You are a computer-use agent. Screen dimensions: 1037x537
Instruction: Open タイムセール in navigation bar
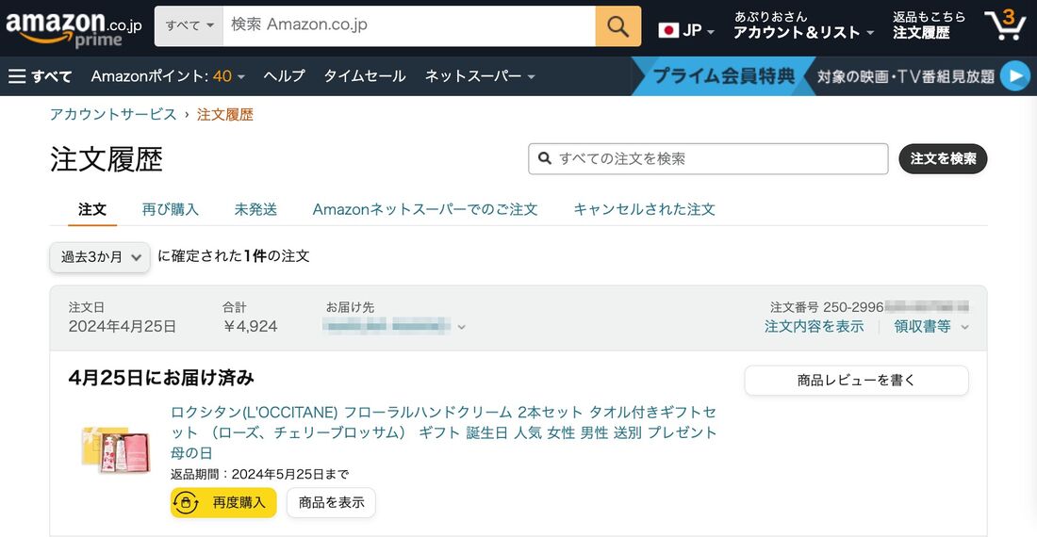click(365, 76)
